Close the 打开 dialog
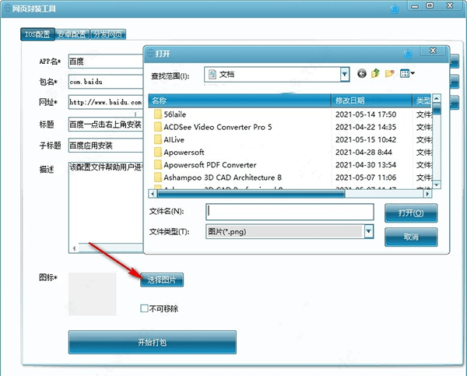 [434, 51]
